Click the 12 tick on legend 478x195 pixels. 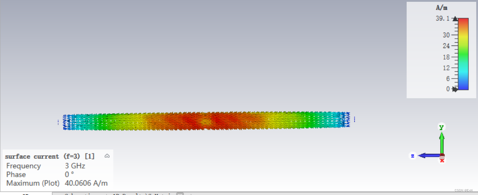coord(446,68)
